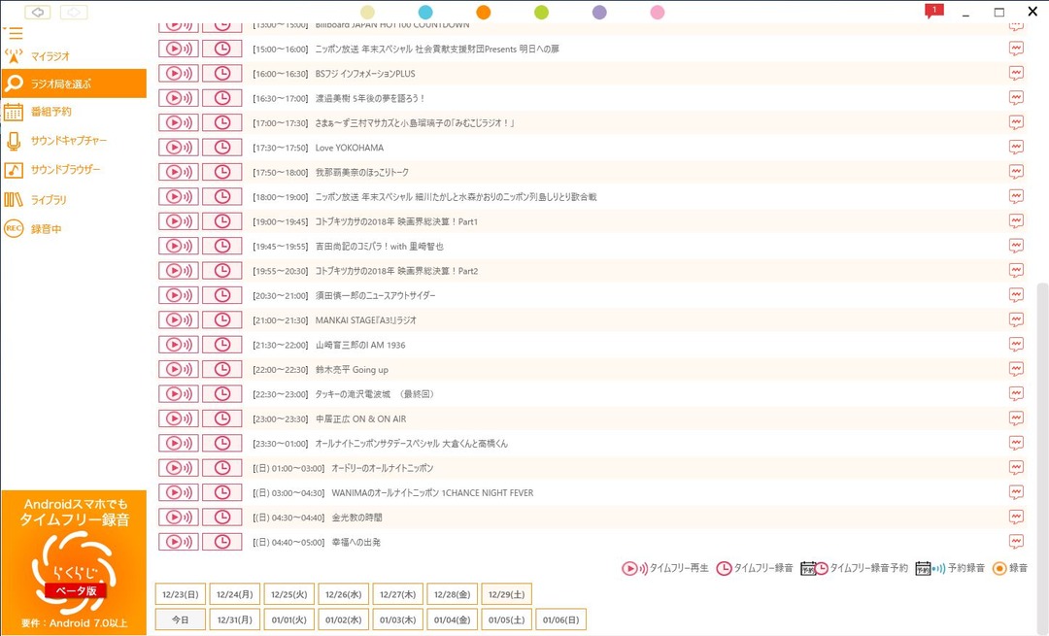Select date 12/27(木)

pyautogui.click(x=398, y=594)
